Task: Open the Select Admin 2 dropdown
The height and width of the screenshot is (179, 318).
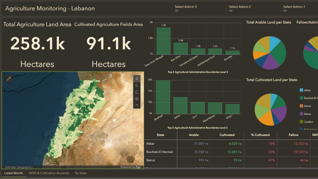Action: (253, 8)
